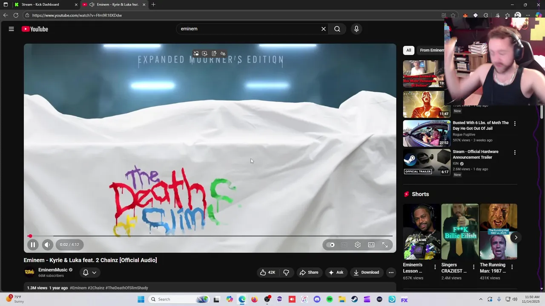The image size is (545, 306).
Task: Clear the eminem search query
Action: click(x=324, y=29)
